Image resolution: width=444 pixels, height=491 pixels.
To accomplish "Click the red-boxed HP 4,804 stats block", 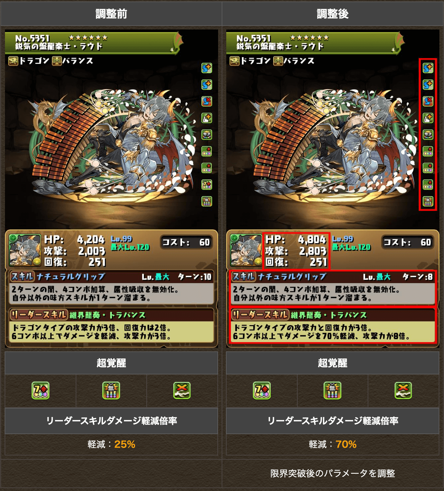I will pyautogui.click(x=296, y=251).
